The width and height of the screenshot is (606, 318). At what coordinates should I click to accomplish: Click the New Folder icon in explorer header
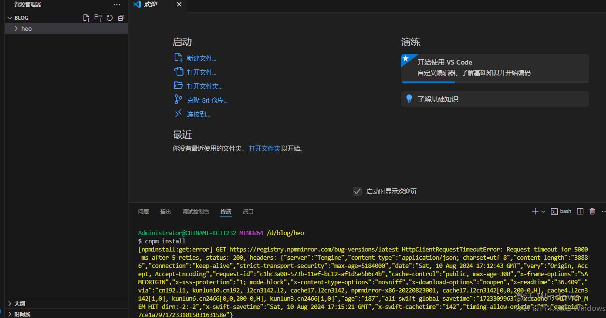(98, 18)
